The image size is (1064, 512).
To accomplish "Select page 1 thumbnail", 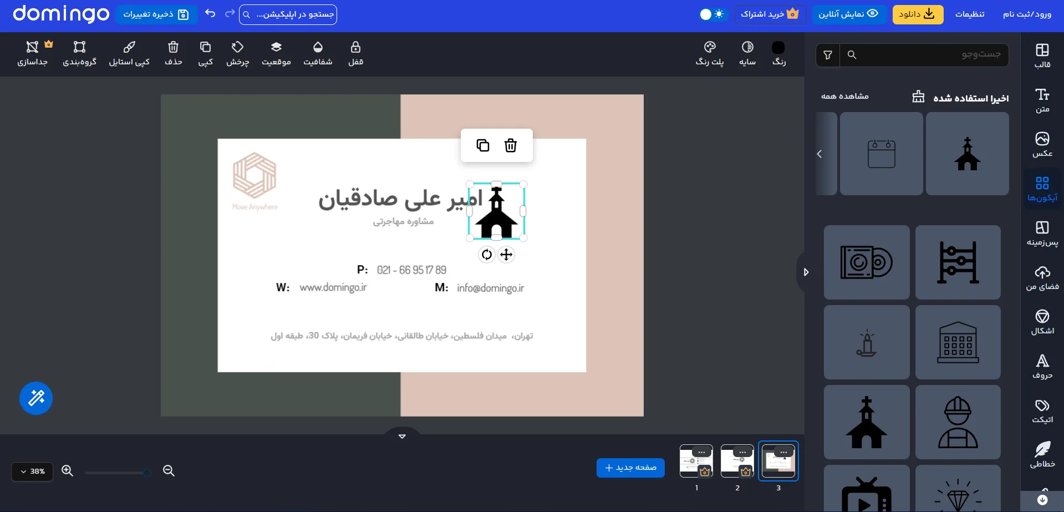I will tap(696, 461).
